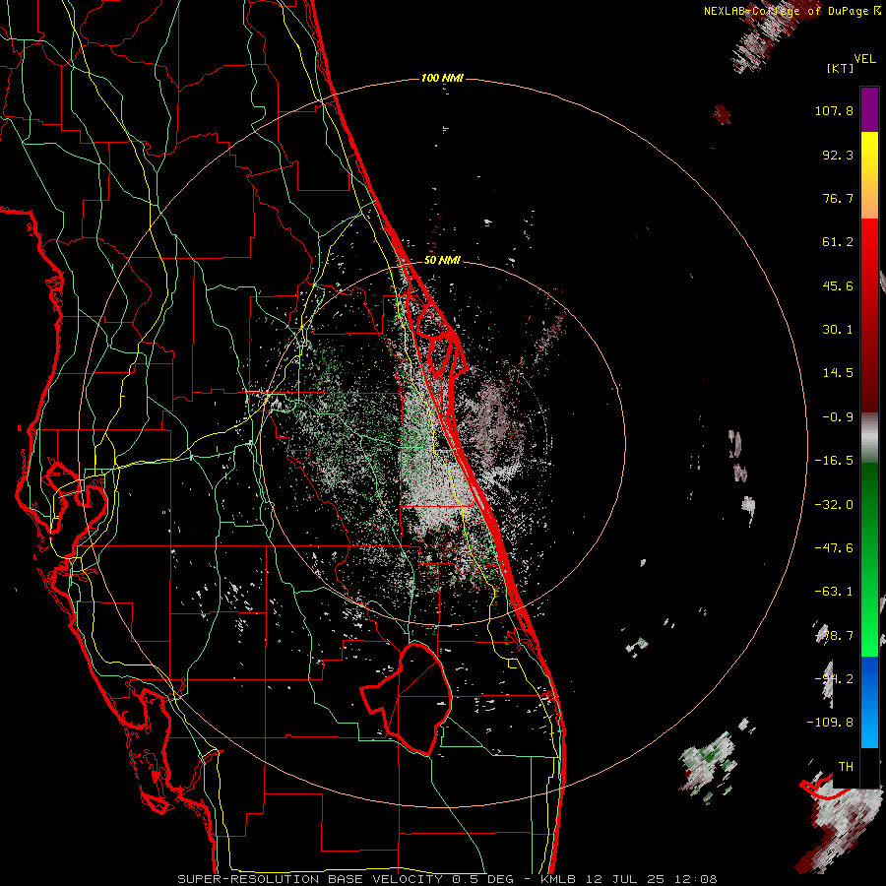The image size is (886, 886).
Task: Click the -0.9 scale value
Action: tap(838, 417)
